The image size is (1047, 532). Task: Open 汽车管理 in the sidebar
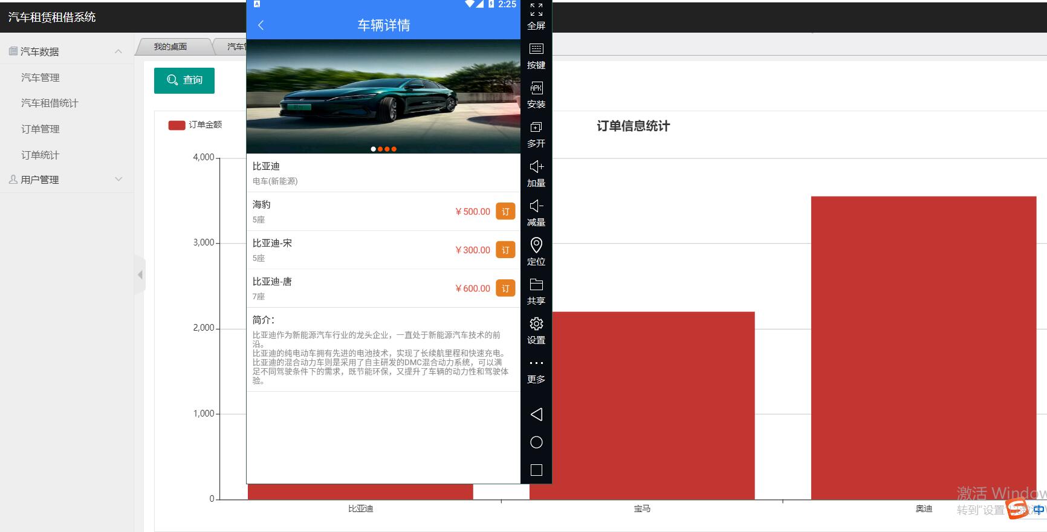[x=41, y=77]
